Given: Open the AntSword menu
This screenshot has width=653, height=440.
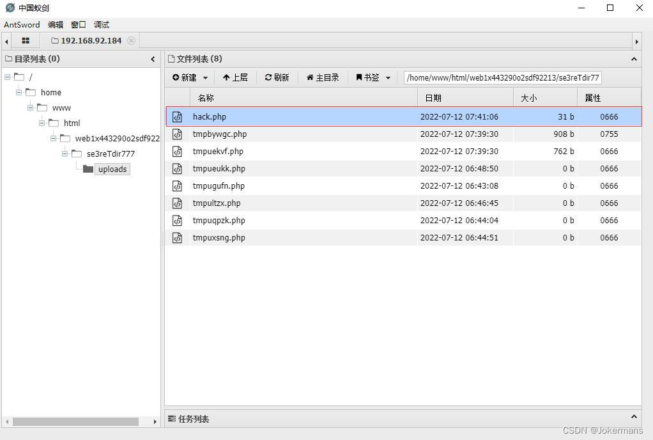Looking at the screenshot, I should (22, 24).
